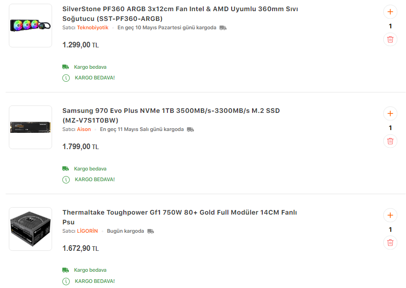This screenshot has width=406, height=288.
Task: Open seller LİGORİN page
Action: [87, 231]
